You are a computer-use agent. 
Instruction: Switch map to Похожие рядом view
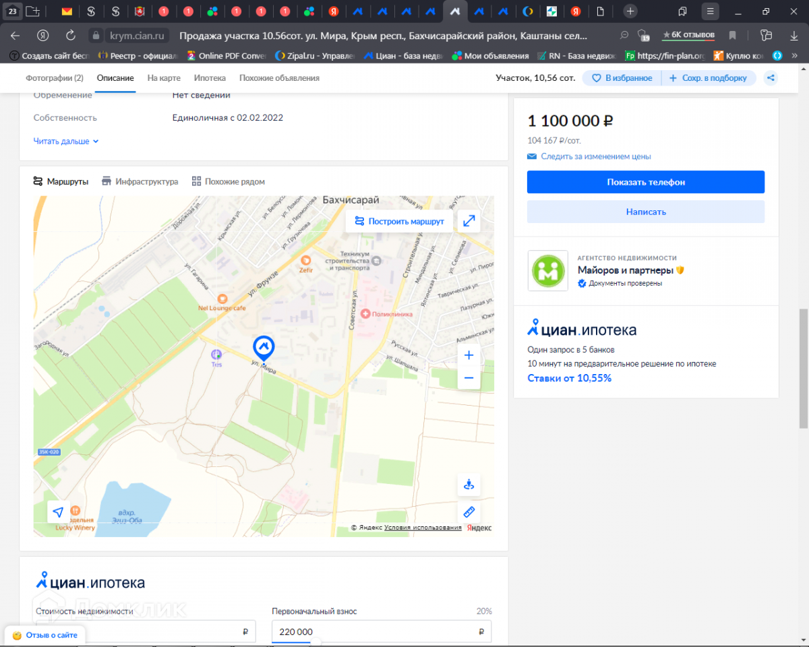pos(228,181)
